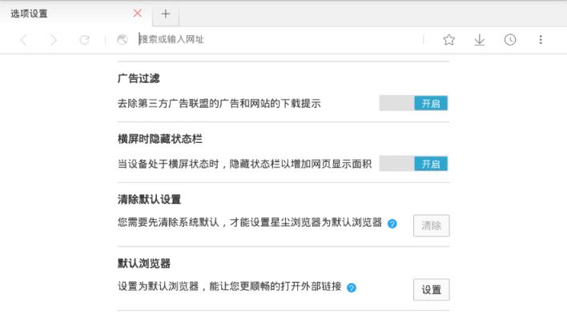Toggle the 广告过滤 开启 switch

point(414,103)
